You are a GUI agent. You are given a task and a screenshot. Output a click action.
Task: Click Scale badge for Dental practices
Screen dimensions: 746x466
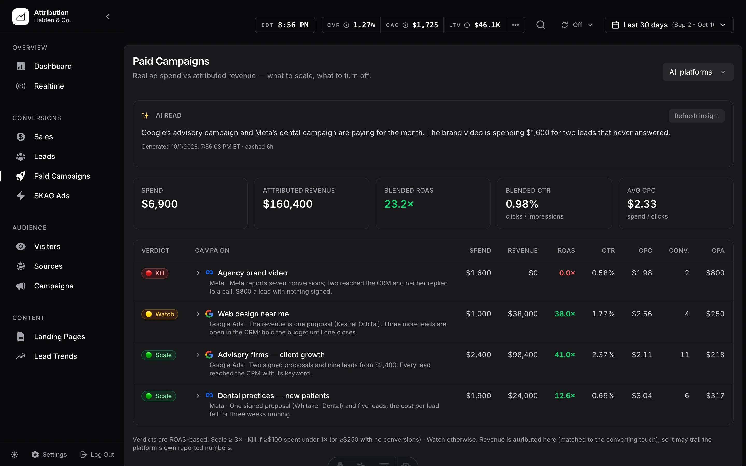click(159, 396)
